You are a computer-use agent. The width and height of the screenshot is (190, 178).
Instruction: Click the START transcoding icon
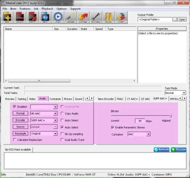121,17
